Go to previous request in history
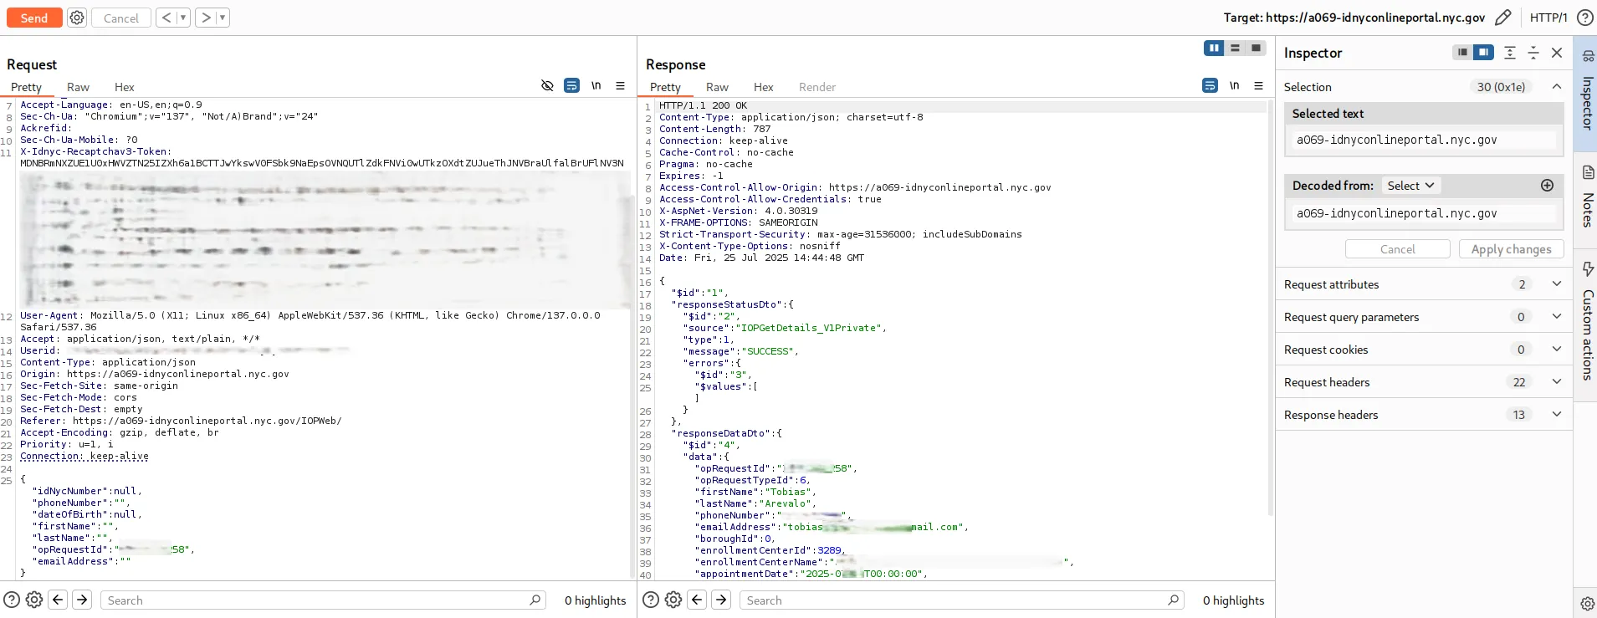 coord(166,18)
